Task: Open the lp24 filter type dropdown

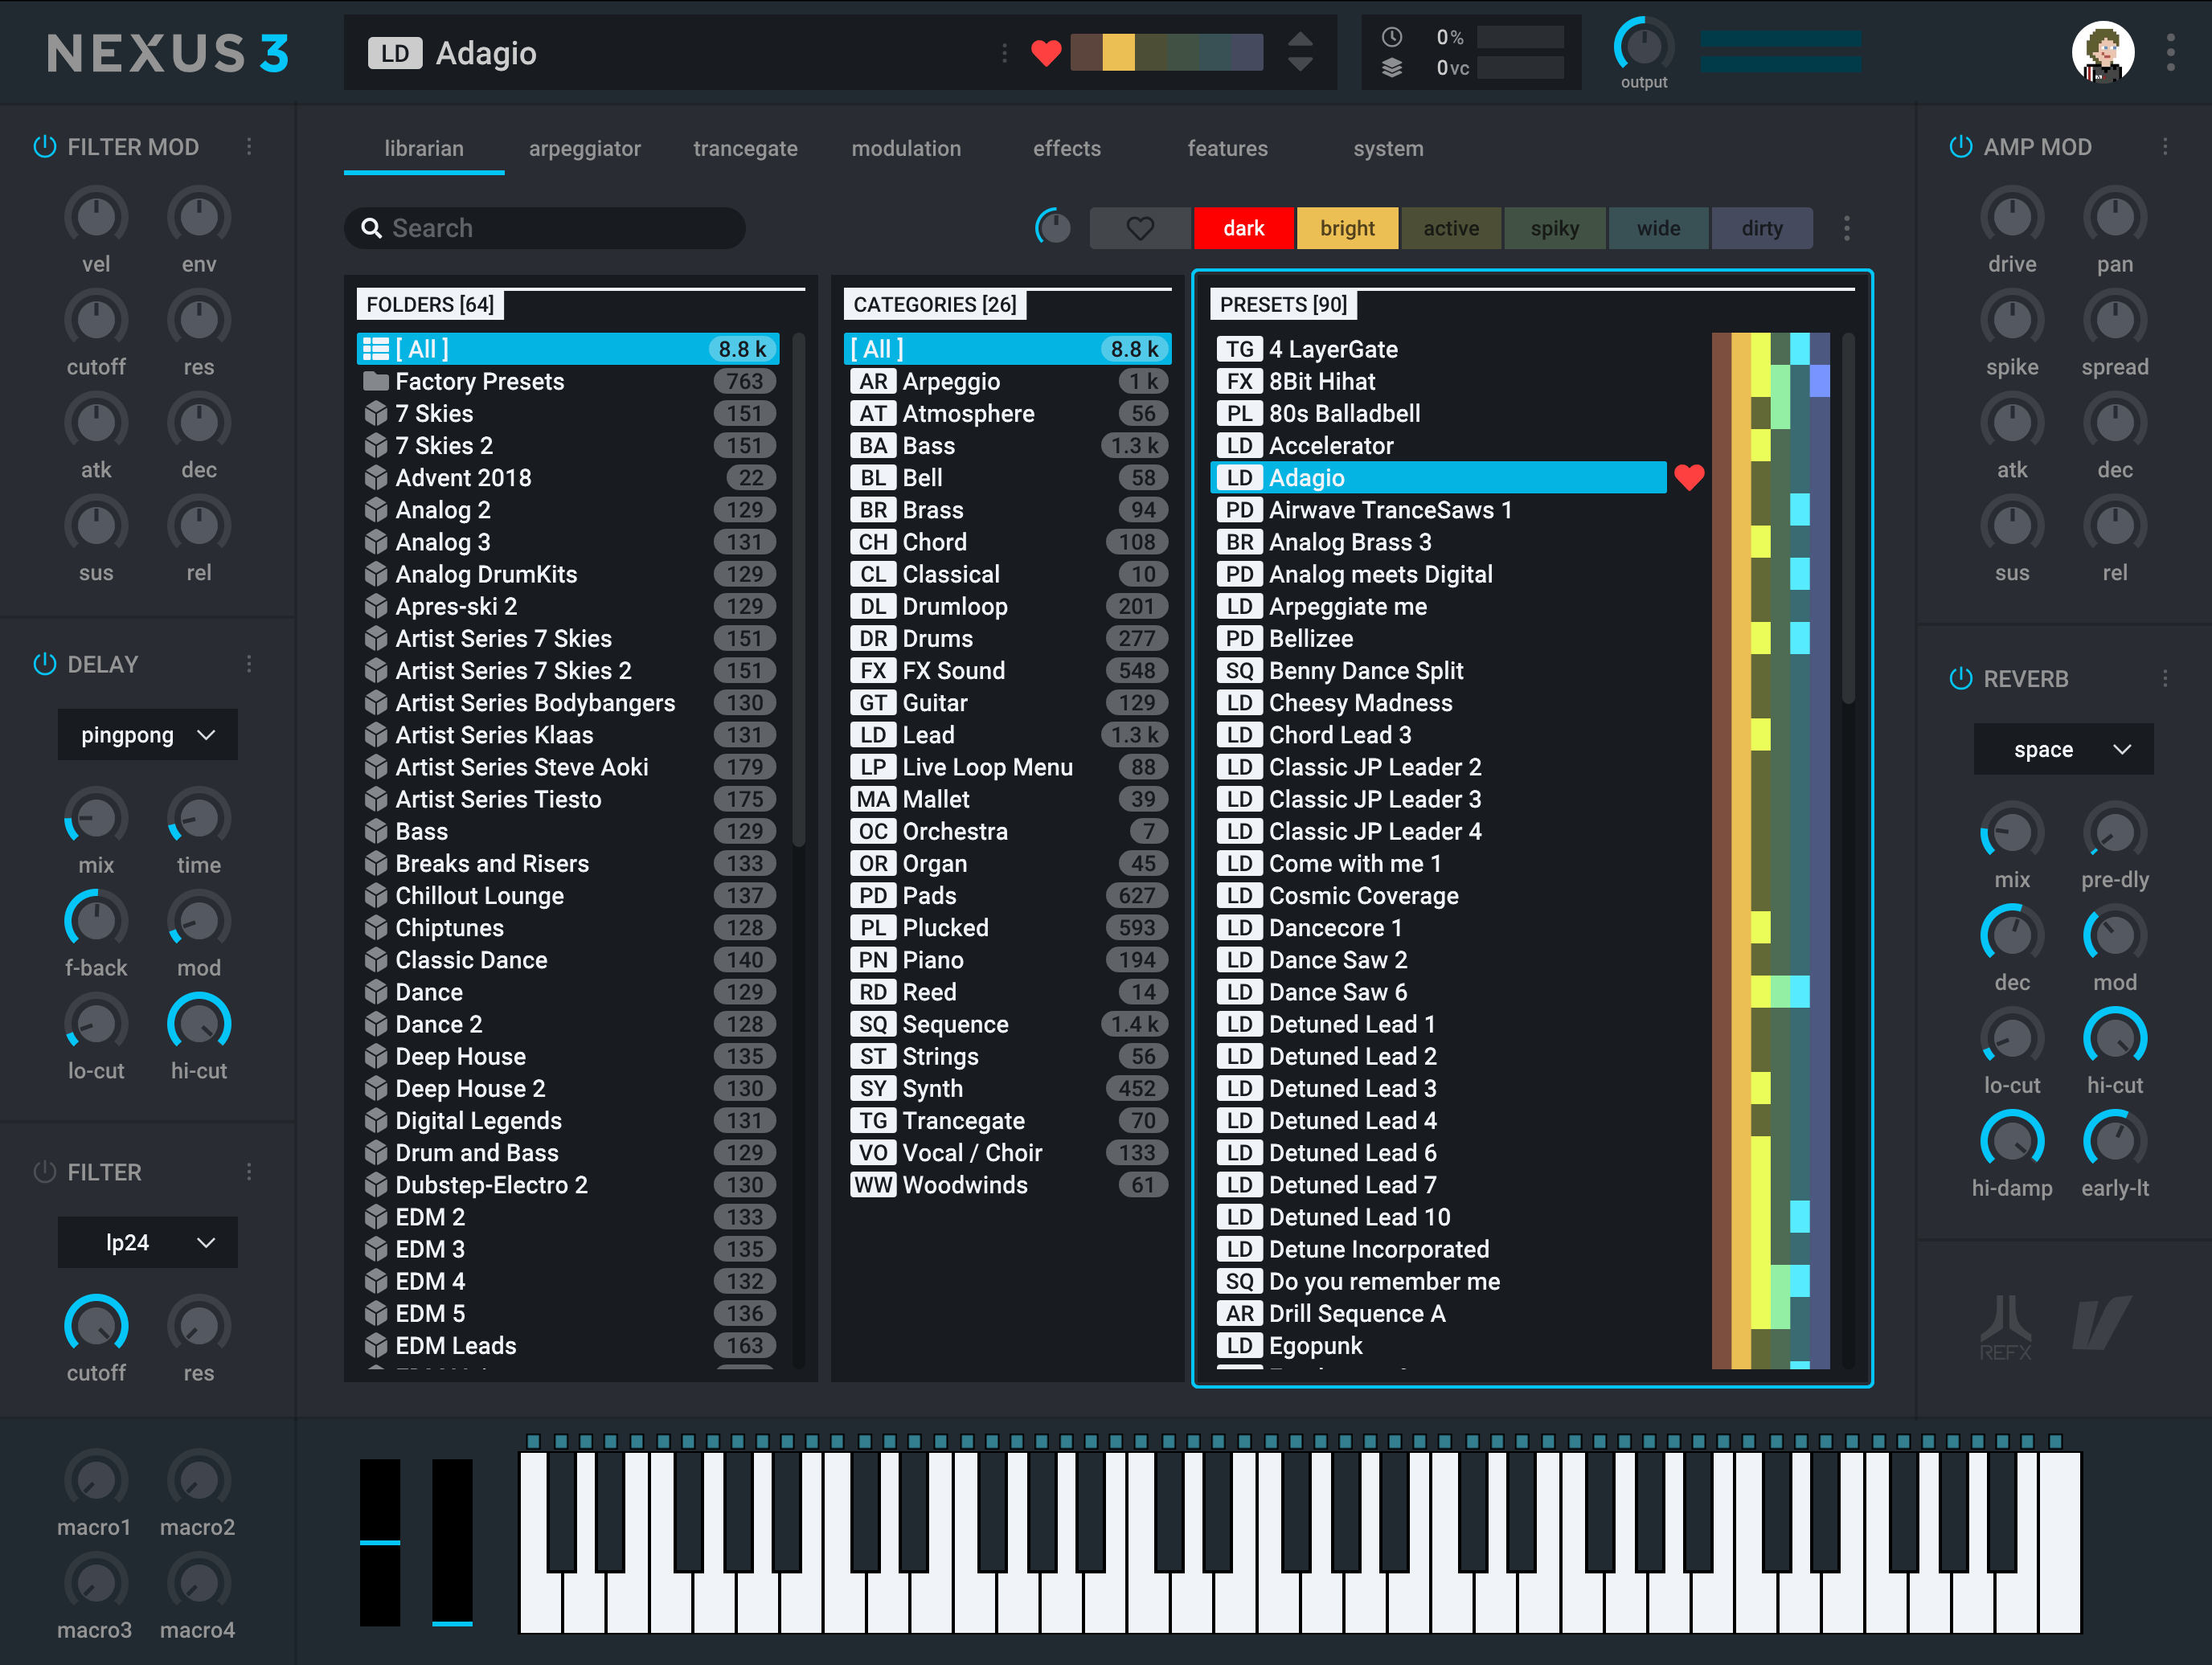Action: 147,1242
